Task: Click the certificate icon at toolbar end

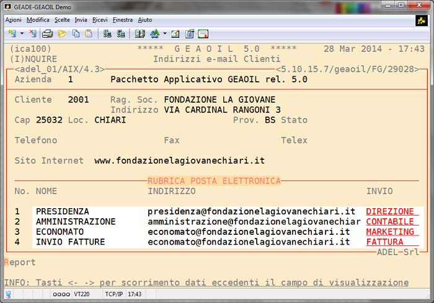Action: [203, 33]
